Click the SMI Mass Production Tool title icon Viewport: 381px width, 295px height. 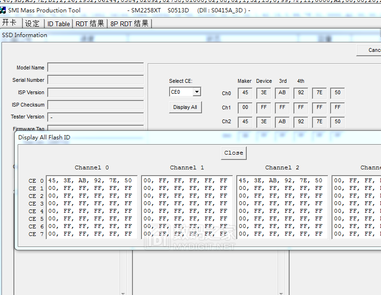[4, 10]
